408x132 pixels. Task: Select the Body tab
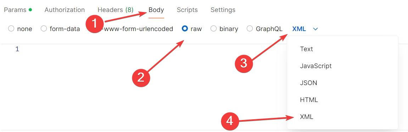click(x=156, y=10)
